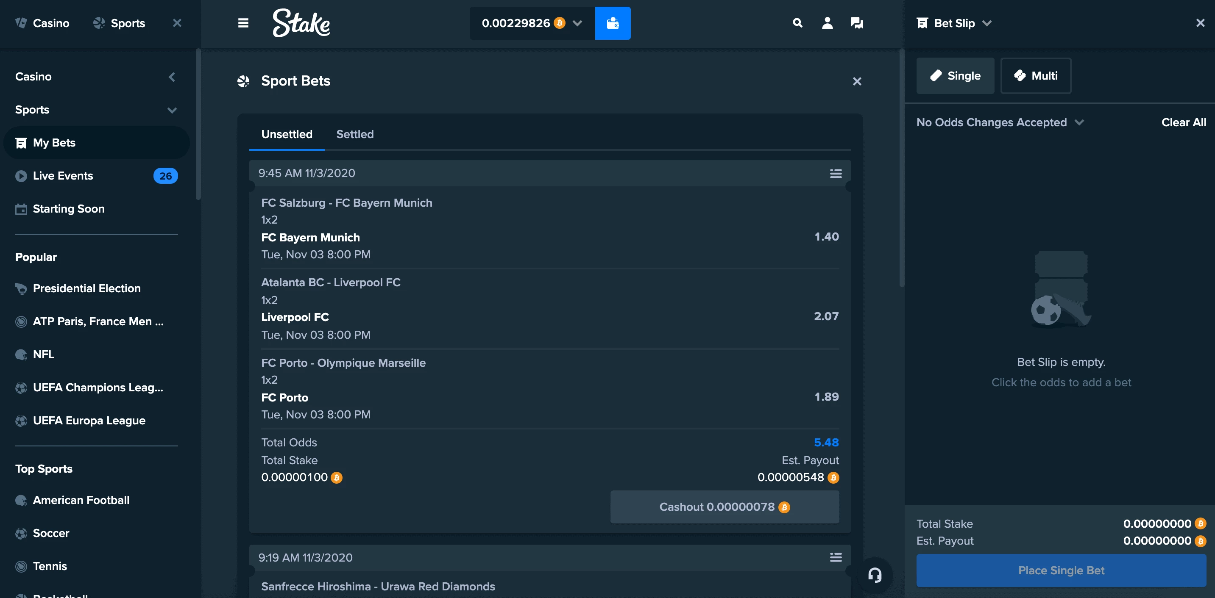Screen dimensions: 1215x598
Task: Open Tennis in Top Sports
Action: (97, 566)
